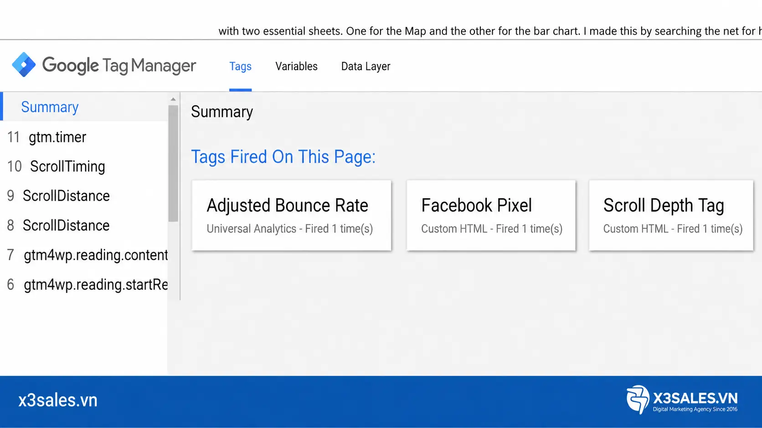Open the Tags tab
This screenshot has height=428, width=762.
[x=240, y=66]
